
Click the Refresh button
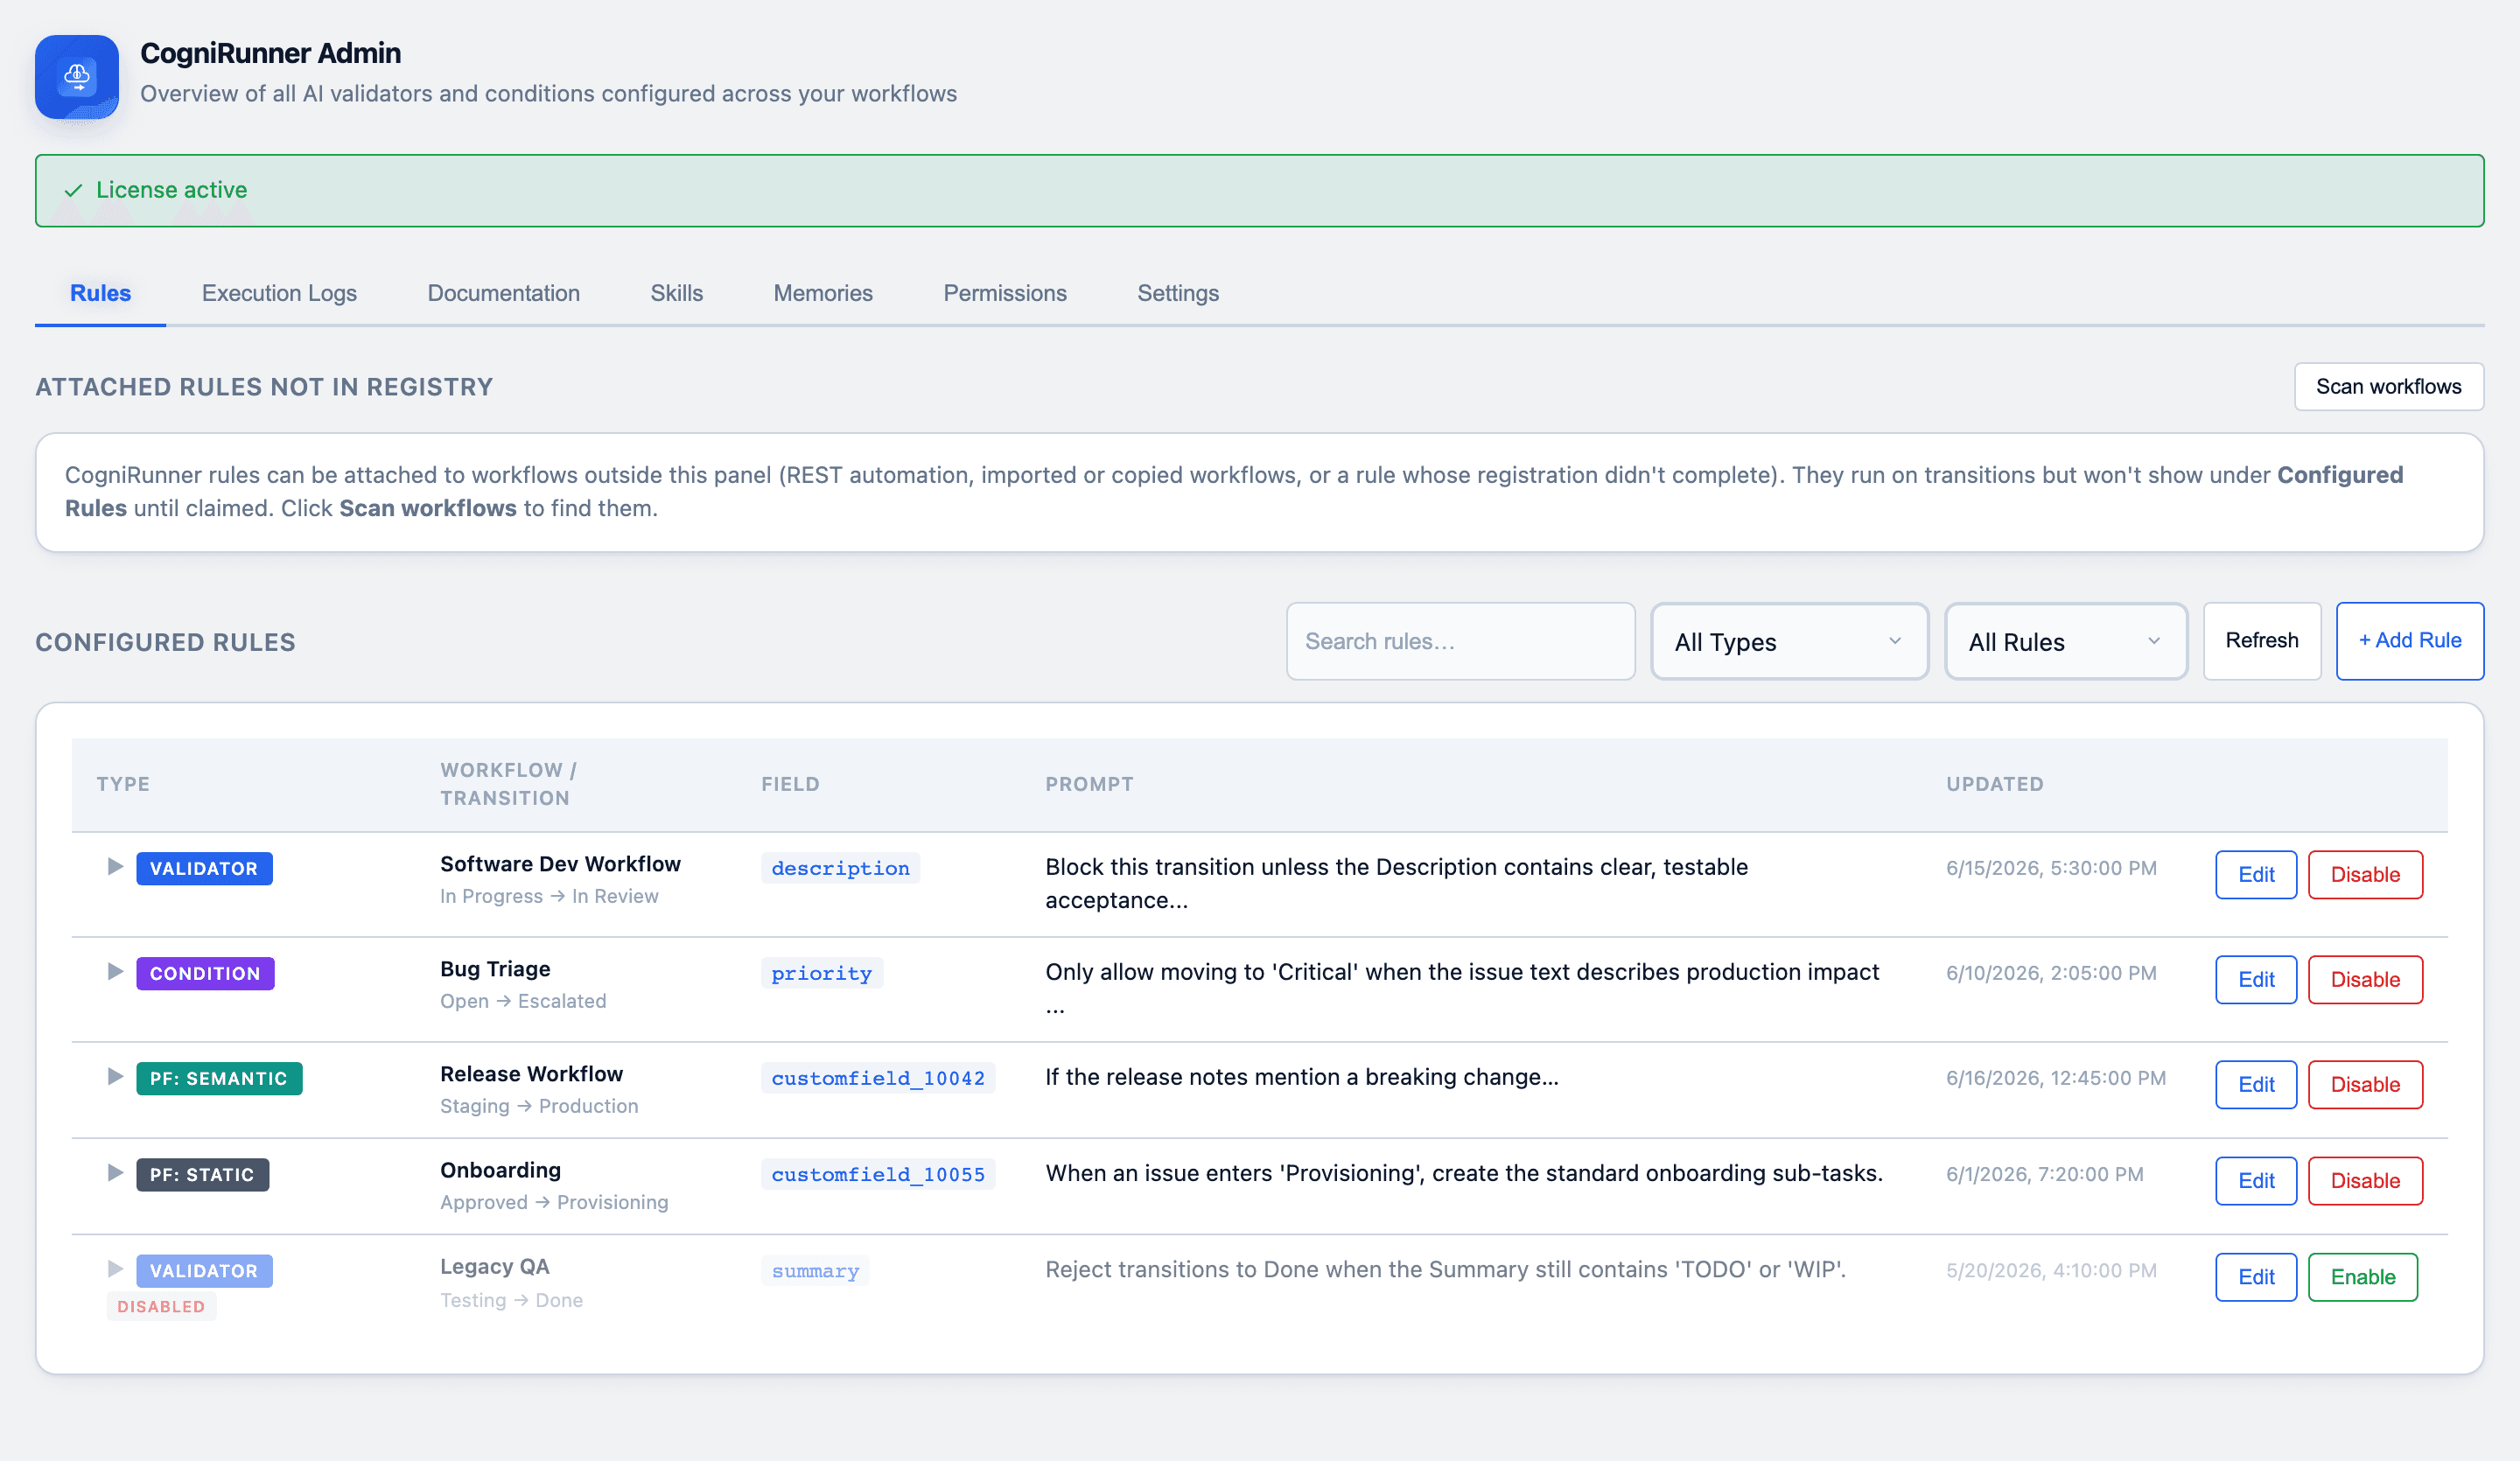pyautogui.click(x=2261, y=641)
